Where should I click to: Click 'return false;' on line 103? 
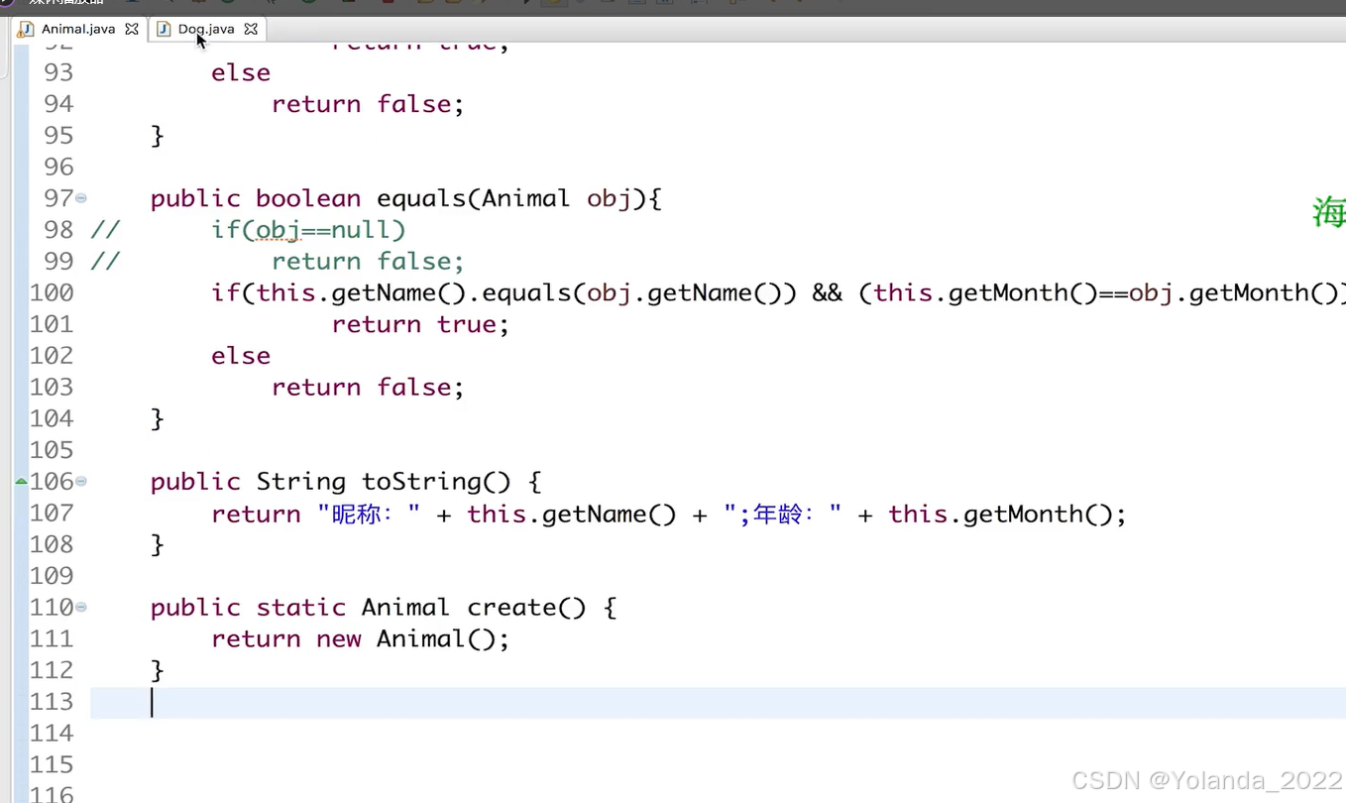(x=368, y=388)
